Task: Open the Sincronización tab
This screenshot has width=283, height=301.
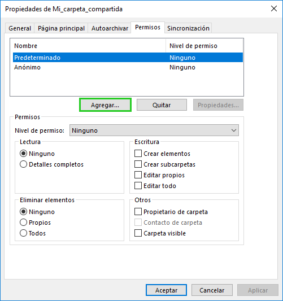Action: [x=188, y=28]
